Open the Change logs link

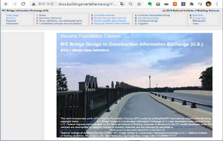(x=199, y=18)
